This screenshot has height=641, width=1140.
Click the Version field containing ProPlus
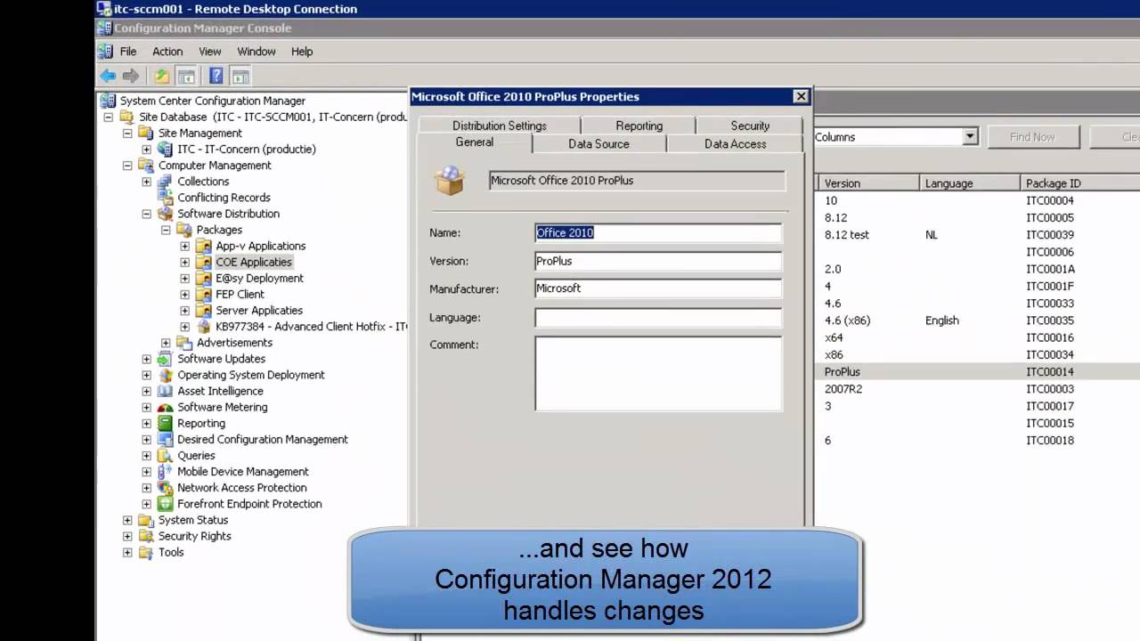click(x=658, y=261)
